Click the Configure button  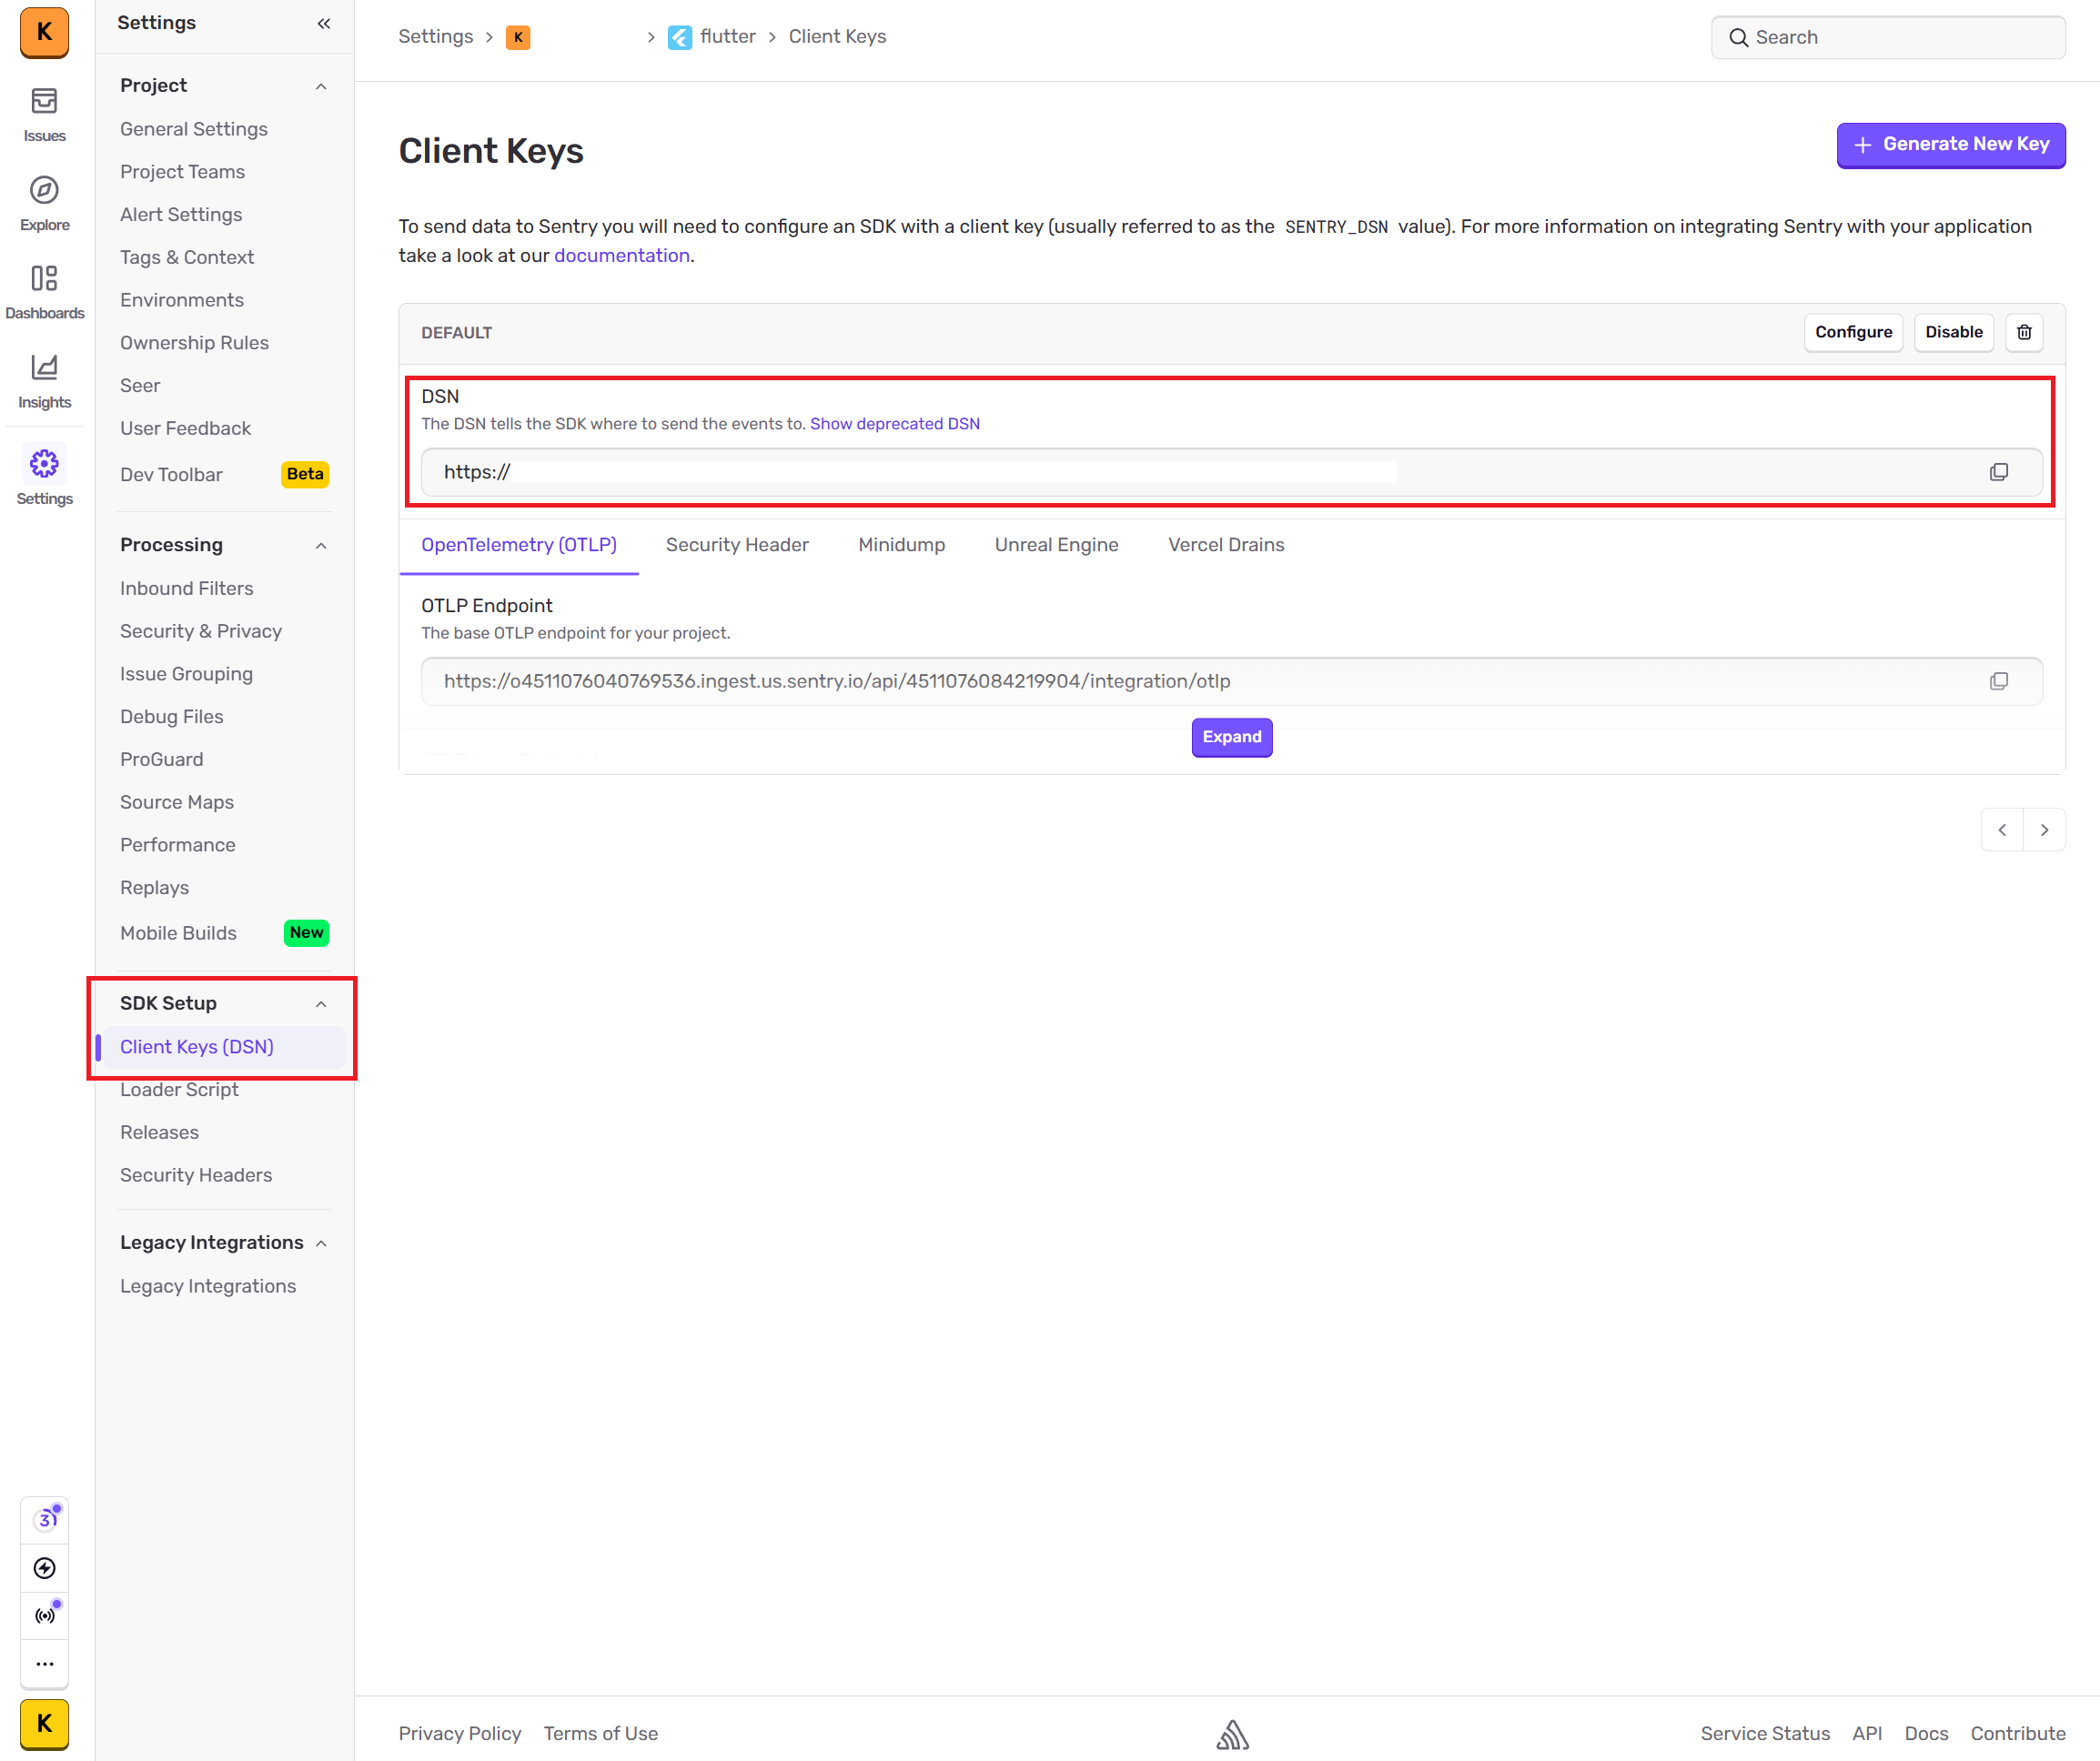[x=1853, y=332]
